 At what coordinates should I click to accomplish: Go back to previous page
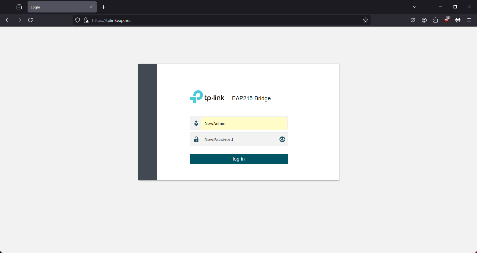click(x=8, y=20)
